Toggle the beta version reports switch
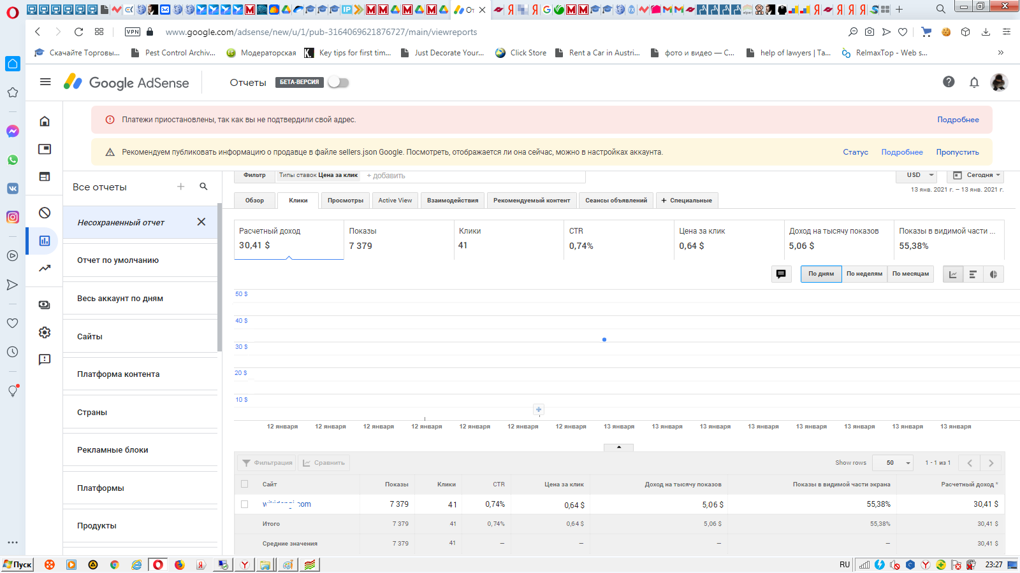 tap(338, 83)
